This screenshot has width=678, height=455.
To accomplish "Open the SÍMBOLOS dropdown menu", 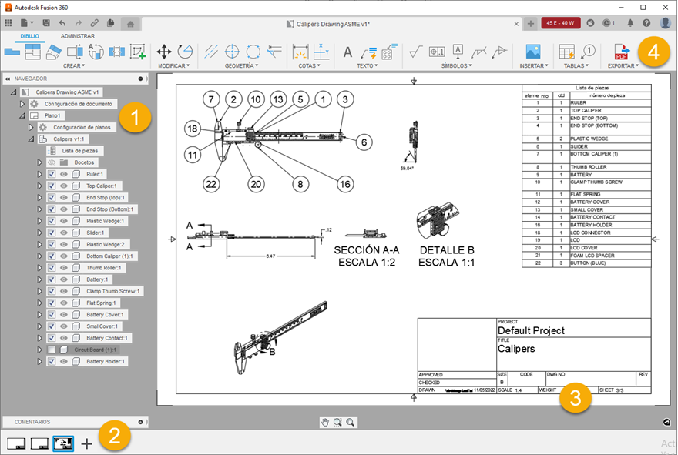I will point(456,65).
